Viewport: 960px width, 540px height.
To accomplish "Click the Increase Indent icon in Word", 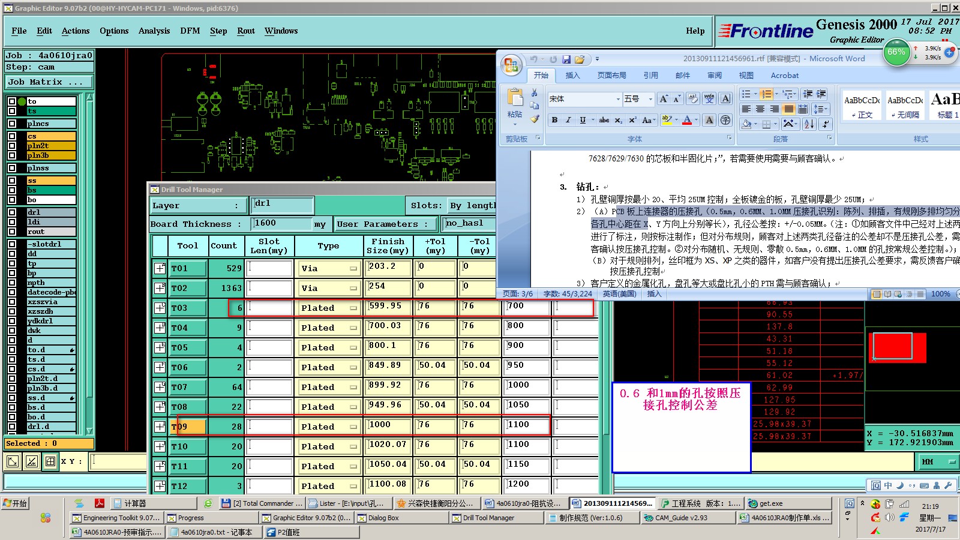I will click(821, 94).
